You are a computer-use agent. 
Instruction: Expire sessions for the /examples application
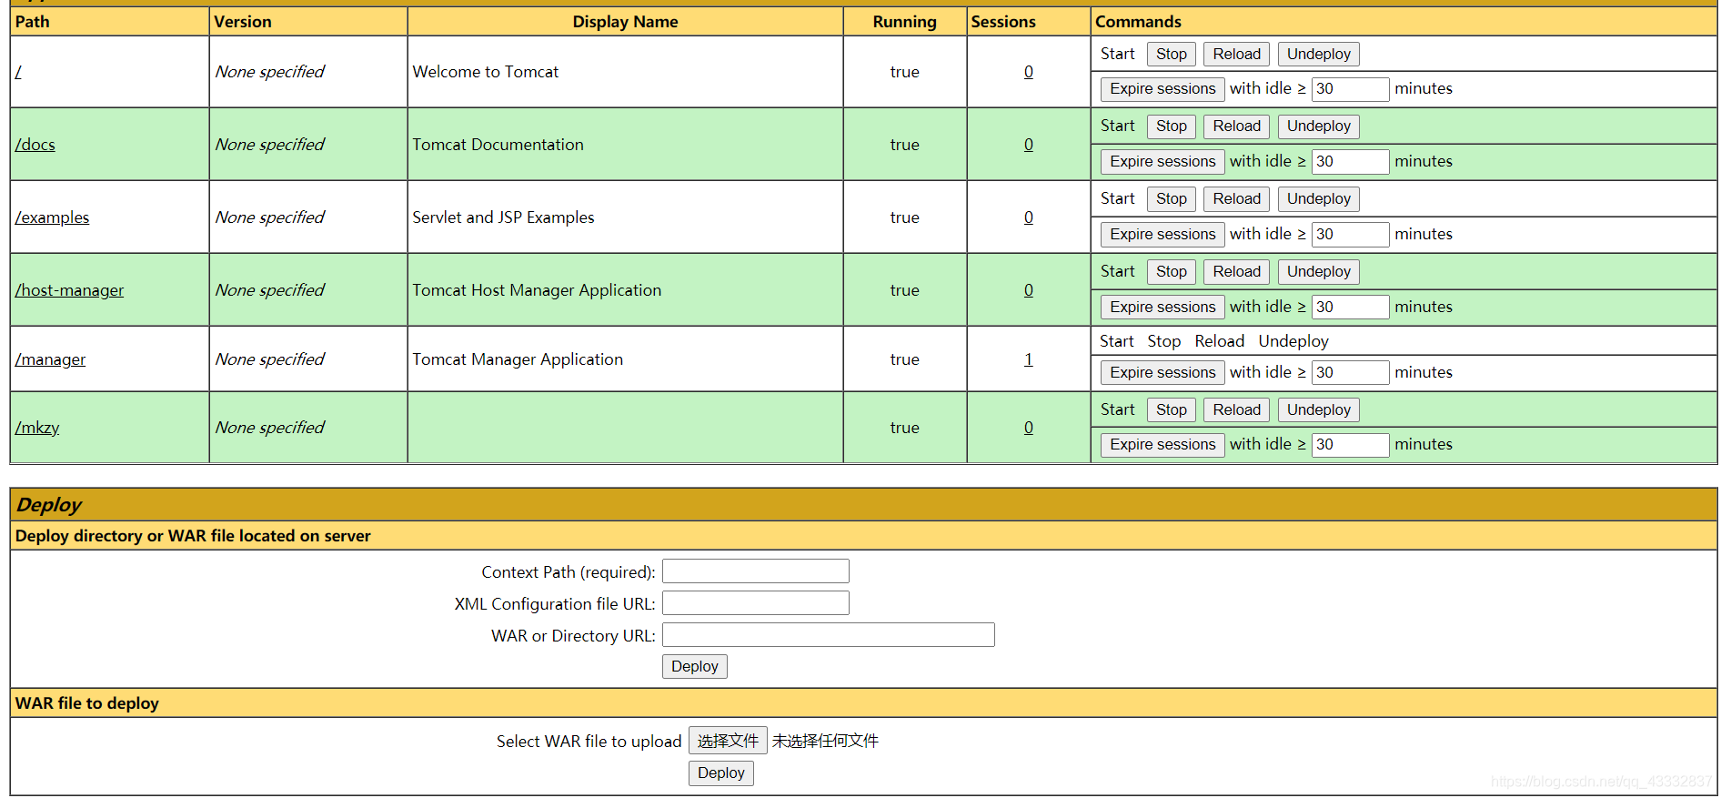(x=1162, y=235)
